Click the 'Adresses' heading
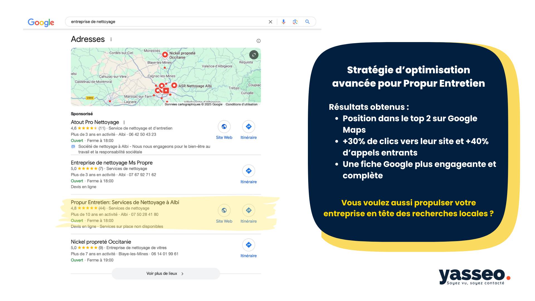535x301 pixels. click(x=88, y=39)
